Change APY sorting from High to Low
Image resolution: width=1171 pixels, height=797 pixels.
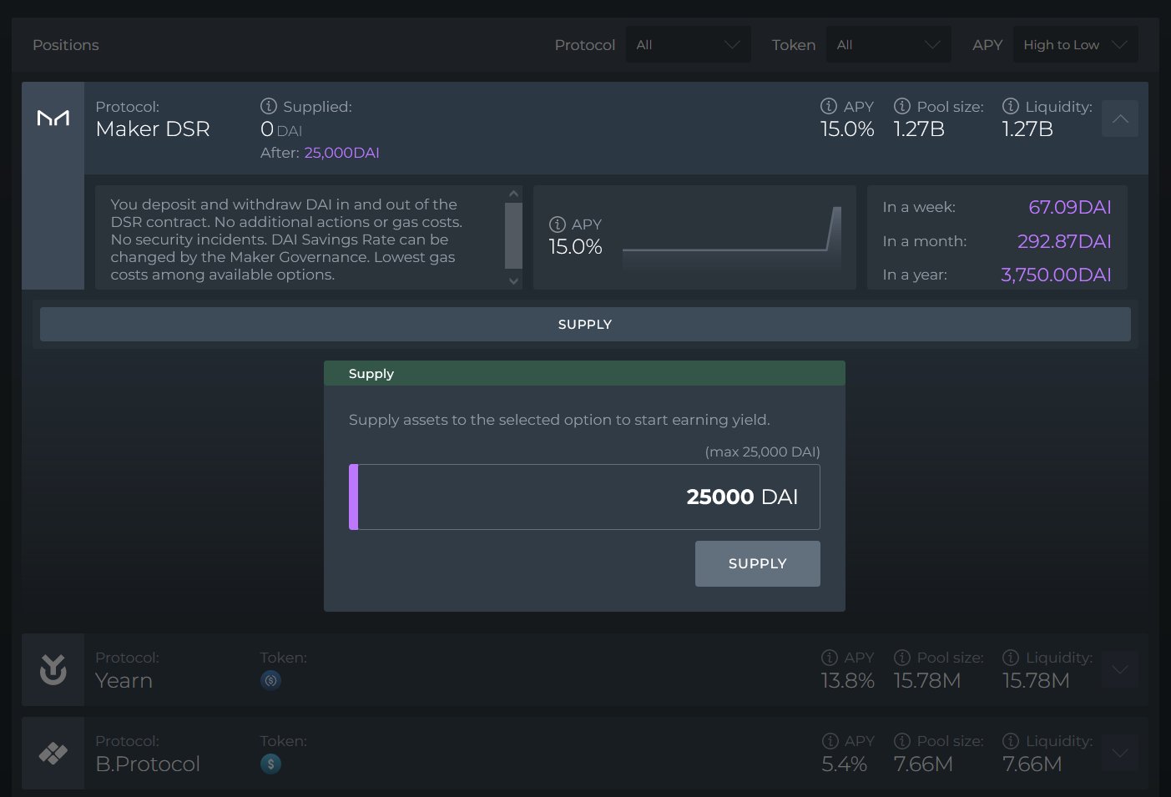coord(1075,44)
